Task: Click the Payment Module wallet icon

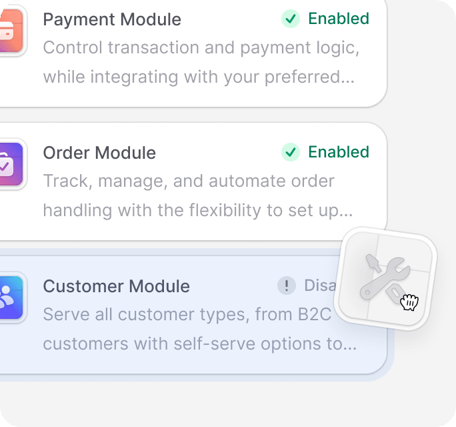Action: 11,31
